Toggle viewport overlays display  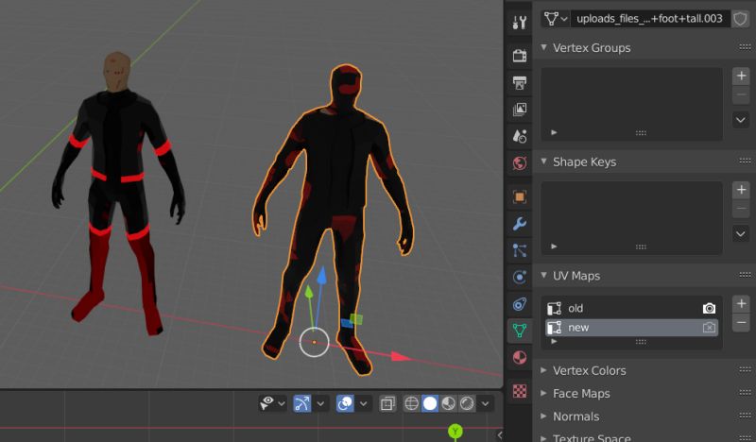point(345,403)
